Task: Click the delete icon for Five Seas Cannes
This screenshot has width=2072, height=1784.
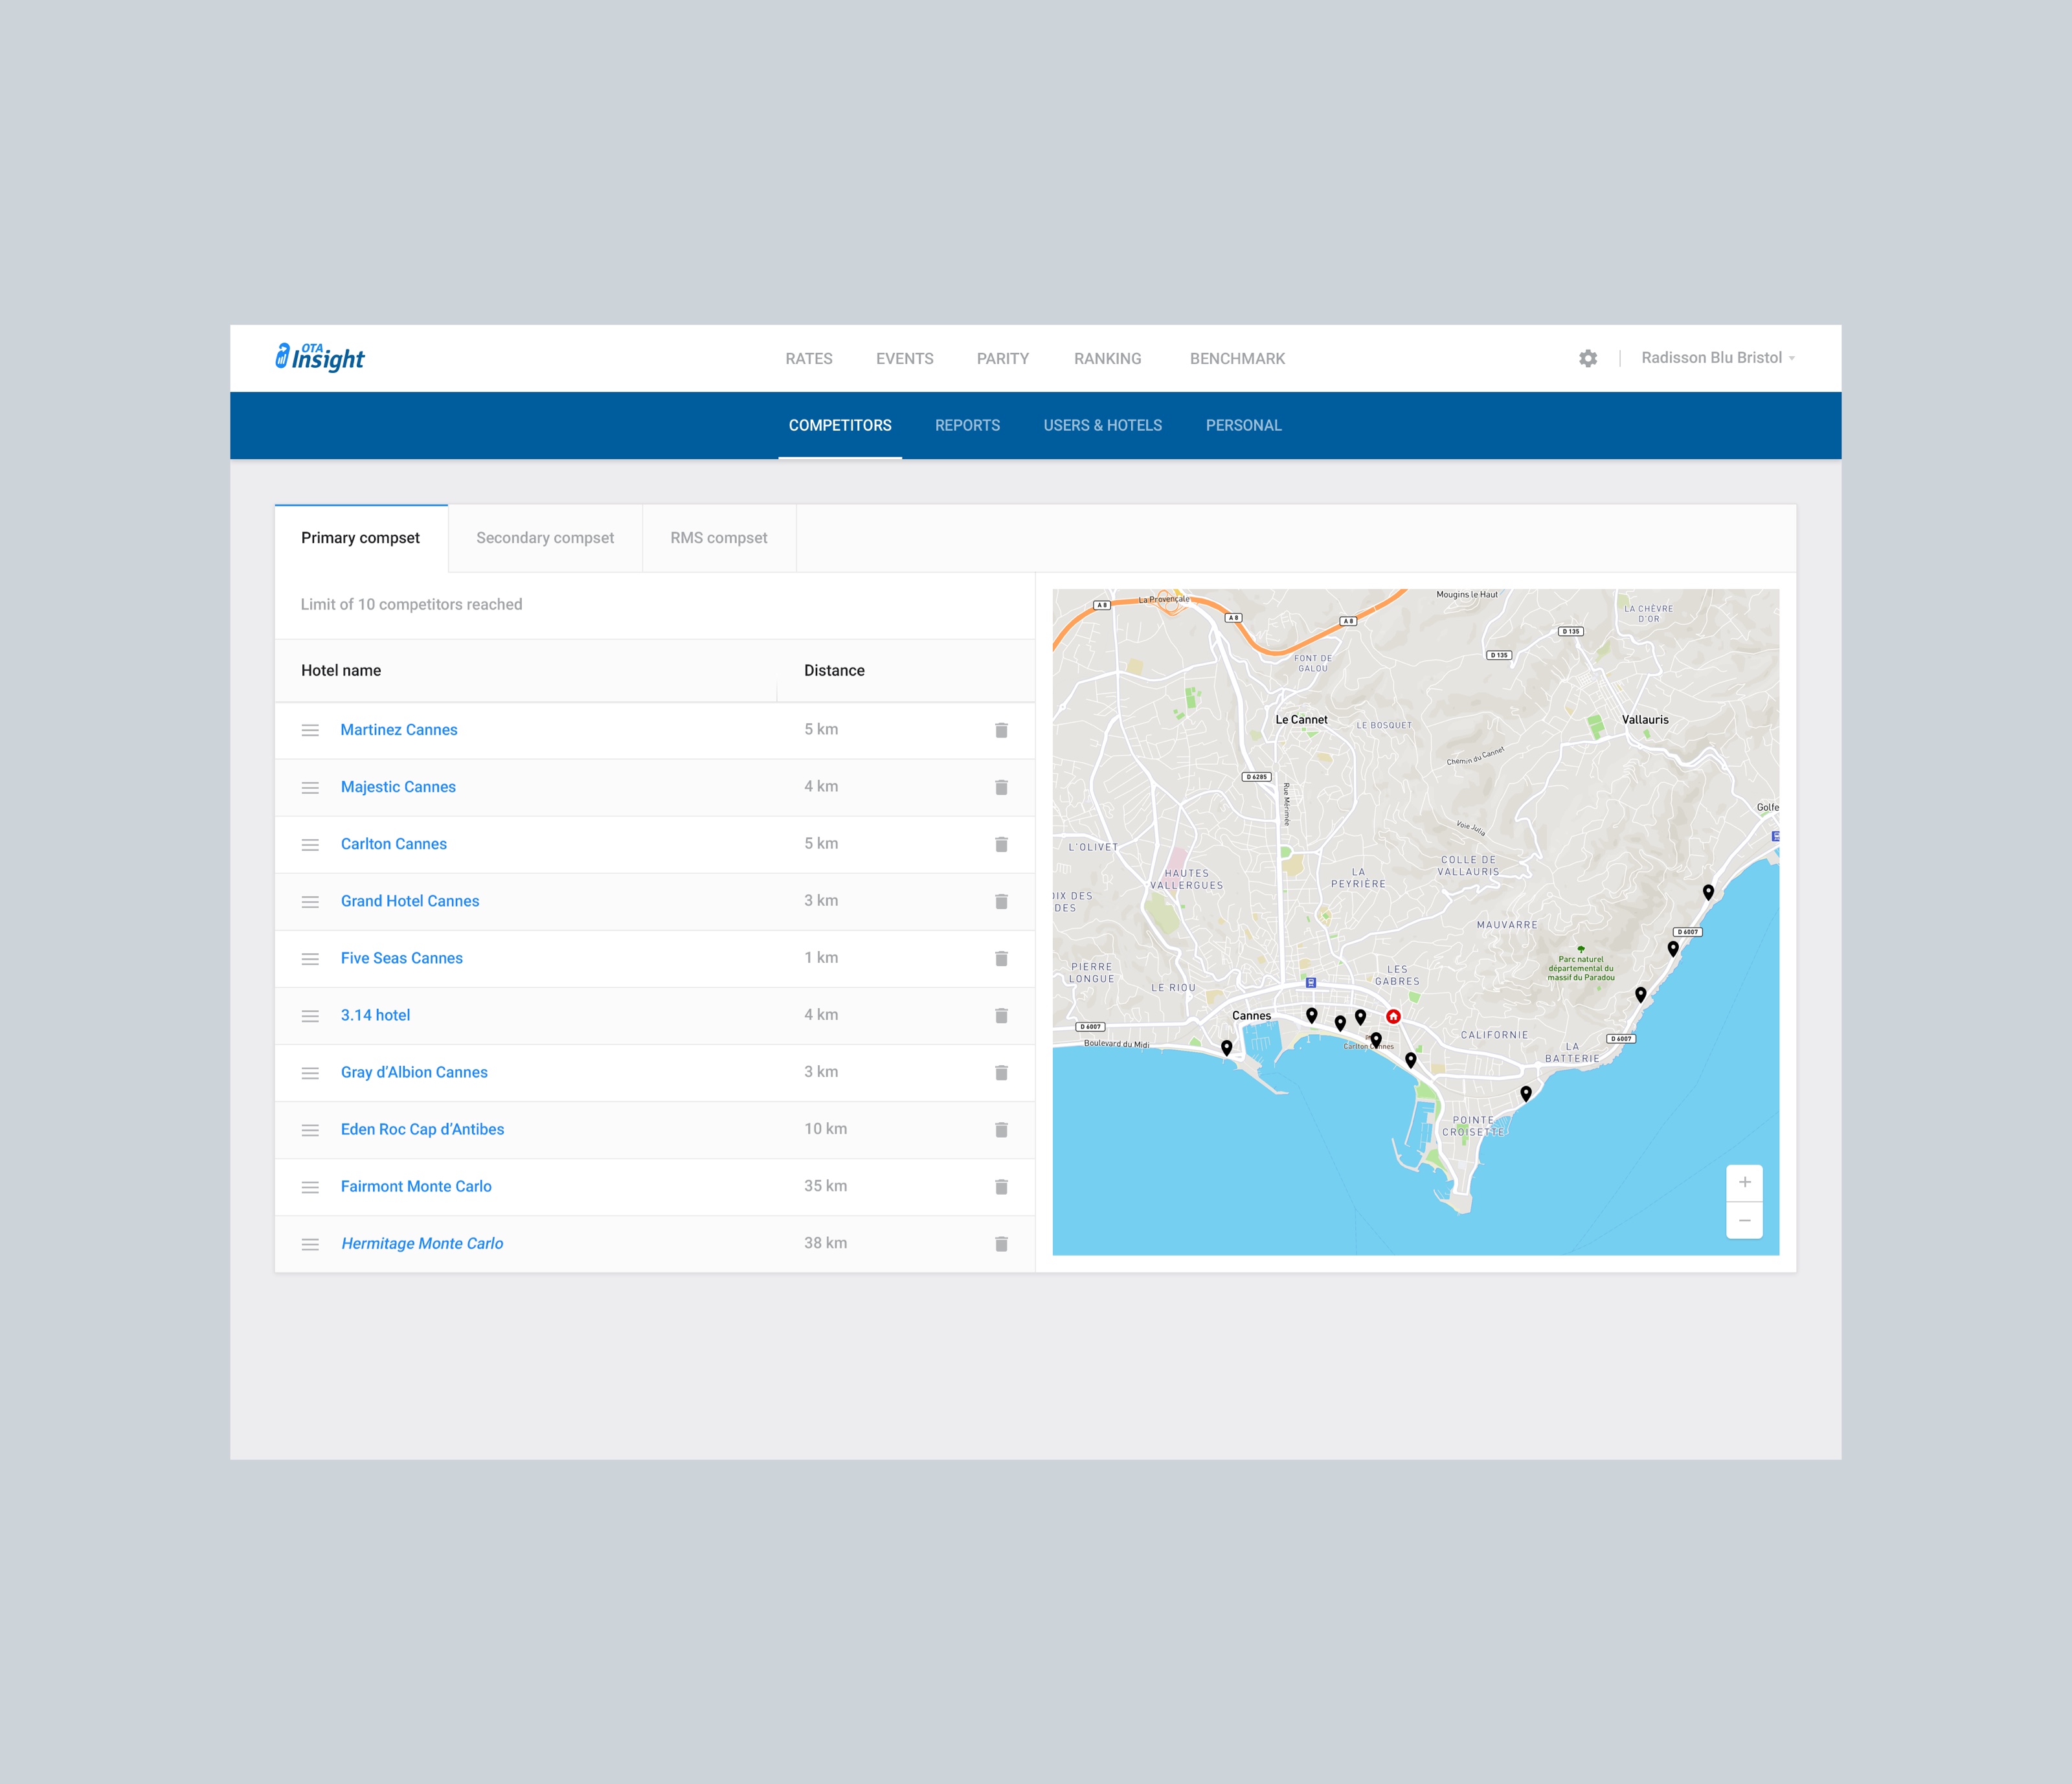Action: [999, 957]
